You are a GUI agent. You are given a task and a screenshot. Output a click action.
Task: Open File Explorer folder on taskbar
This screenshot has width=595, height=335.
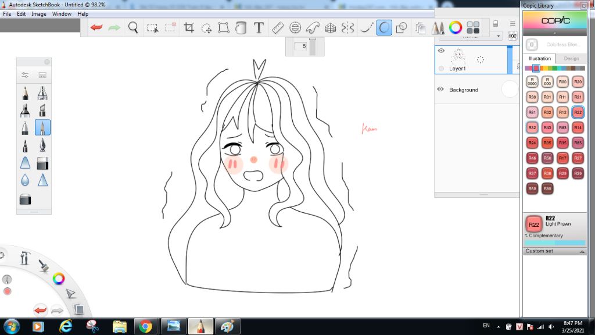120,327
